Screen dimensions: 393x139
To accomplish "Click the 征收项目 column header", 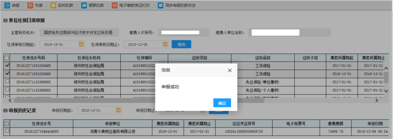I will click(199, 58).
